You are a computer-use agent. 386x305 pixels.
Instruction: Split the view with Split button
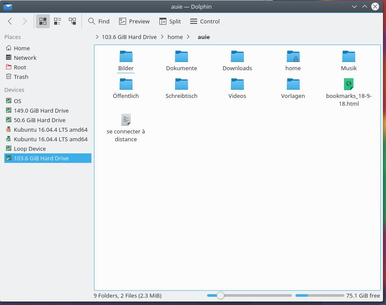click(x=170, y=21)
